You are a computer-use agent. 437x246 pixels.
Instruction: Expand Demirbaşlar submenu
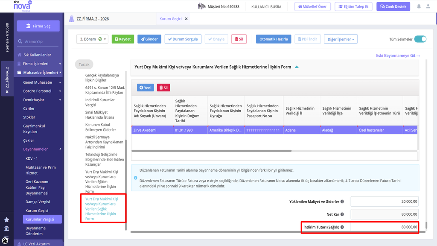tap(60, 100)
